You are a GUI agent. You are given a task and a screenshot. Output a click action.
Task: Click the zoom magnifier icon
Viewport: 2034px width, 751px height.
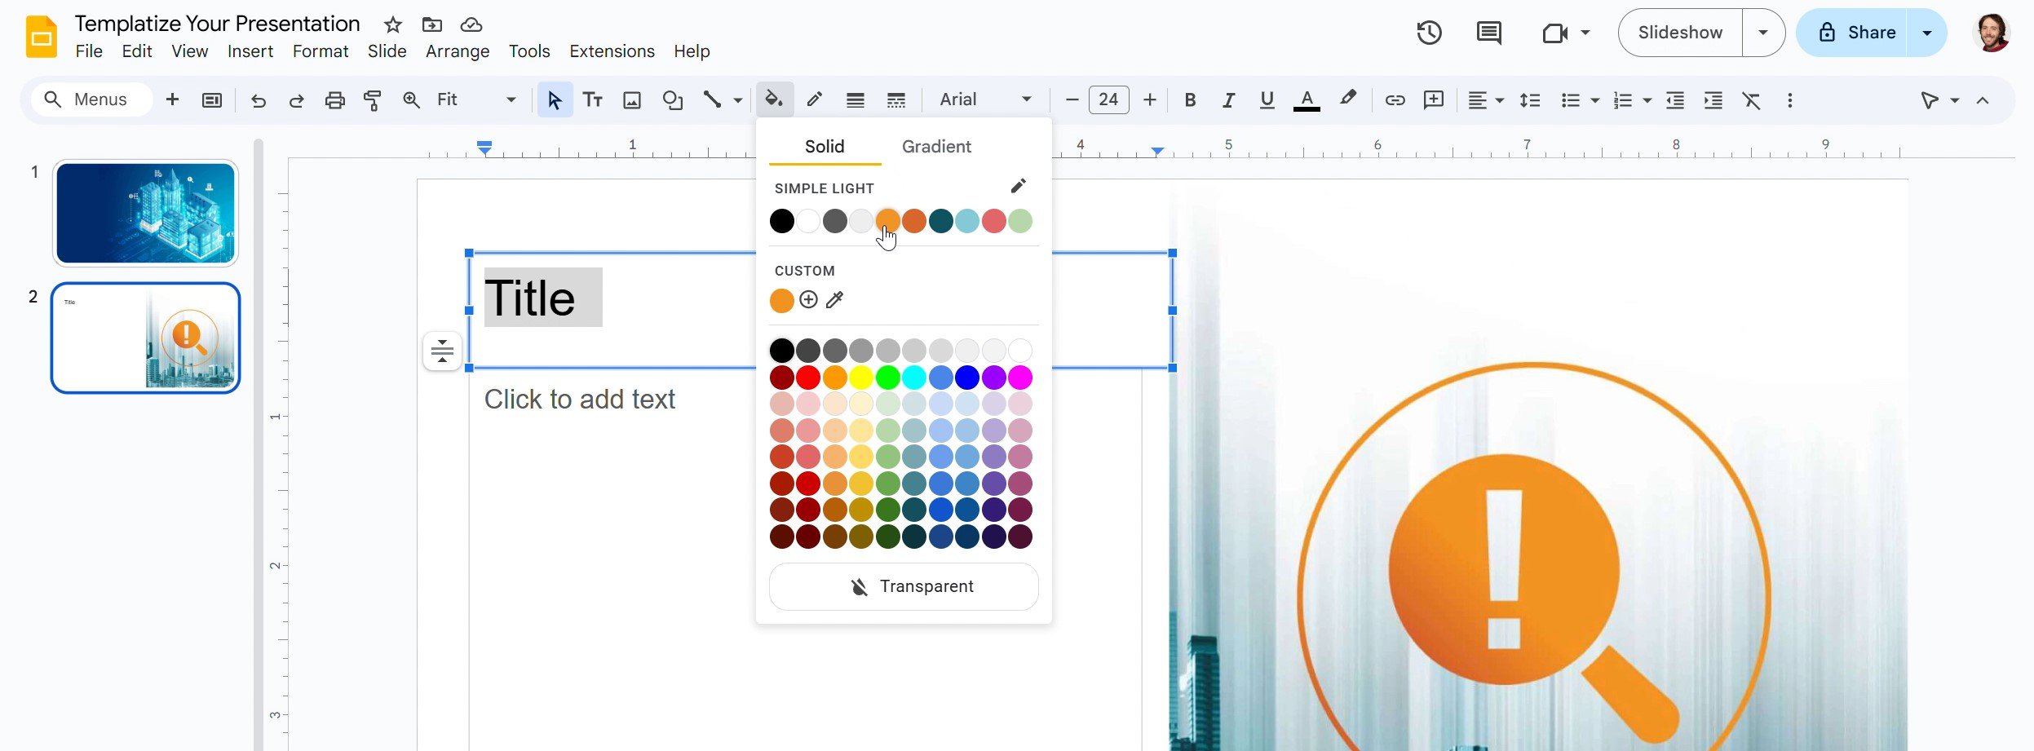pyautogui.click(x=411, y=99)
